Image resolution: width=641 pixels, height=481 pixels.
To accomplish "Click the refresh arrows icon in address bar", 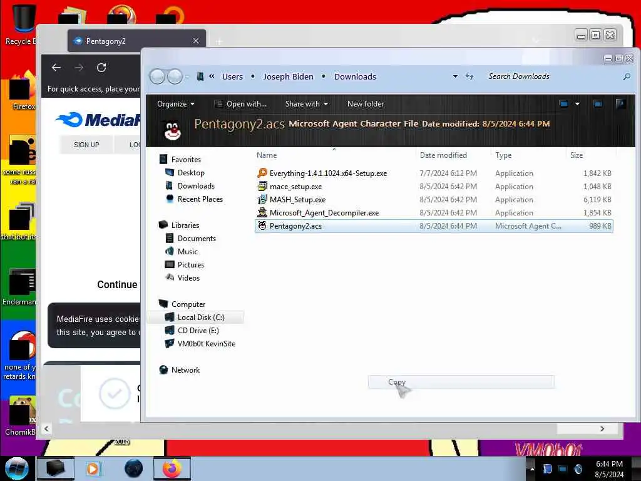I will pyautogui.click(x=469, y=76).
